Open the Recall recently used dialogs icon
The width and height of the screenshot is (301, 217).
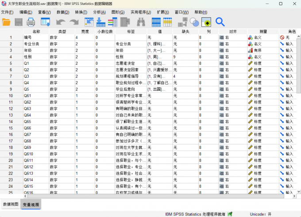tap(45, 22)
